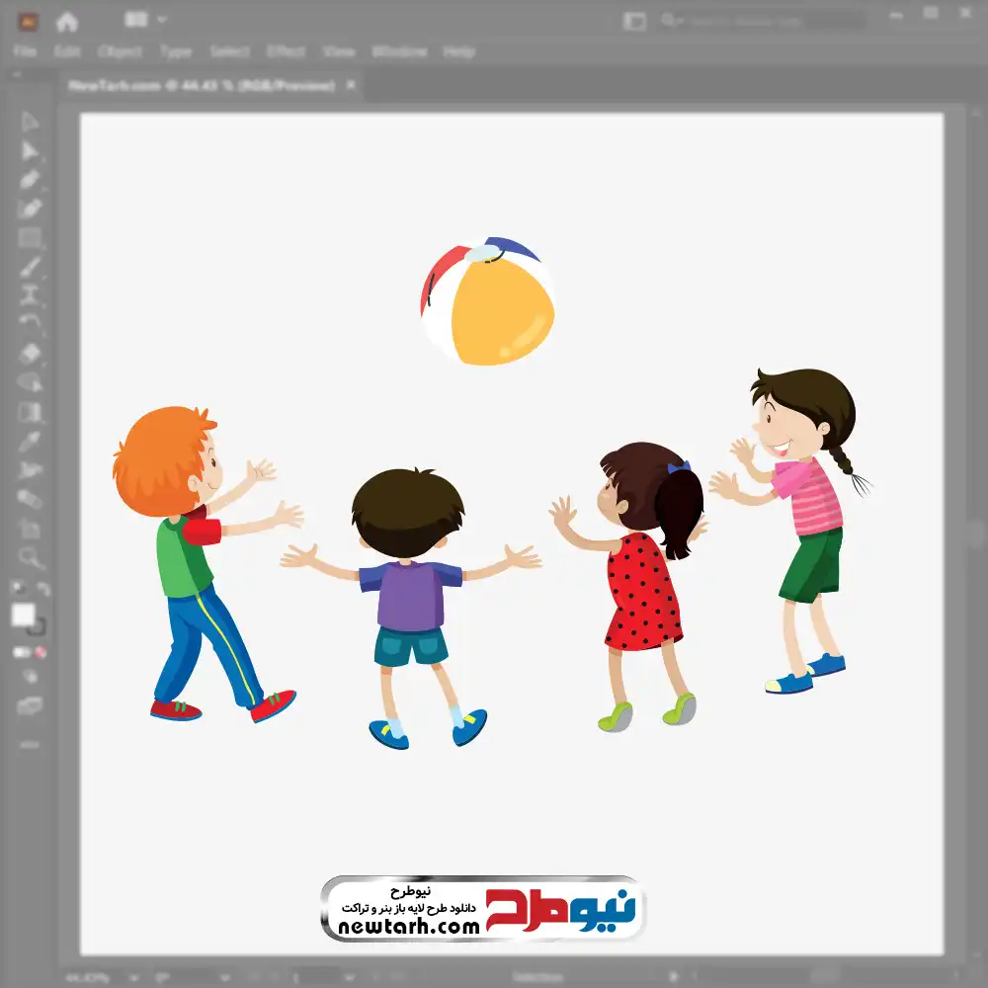Open the workspace layout switcher dropdown

(x=146, y=20)
